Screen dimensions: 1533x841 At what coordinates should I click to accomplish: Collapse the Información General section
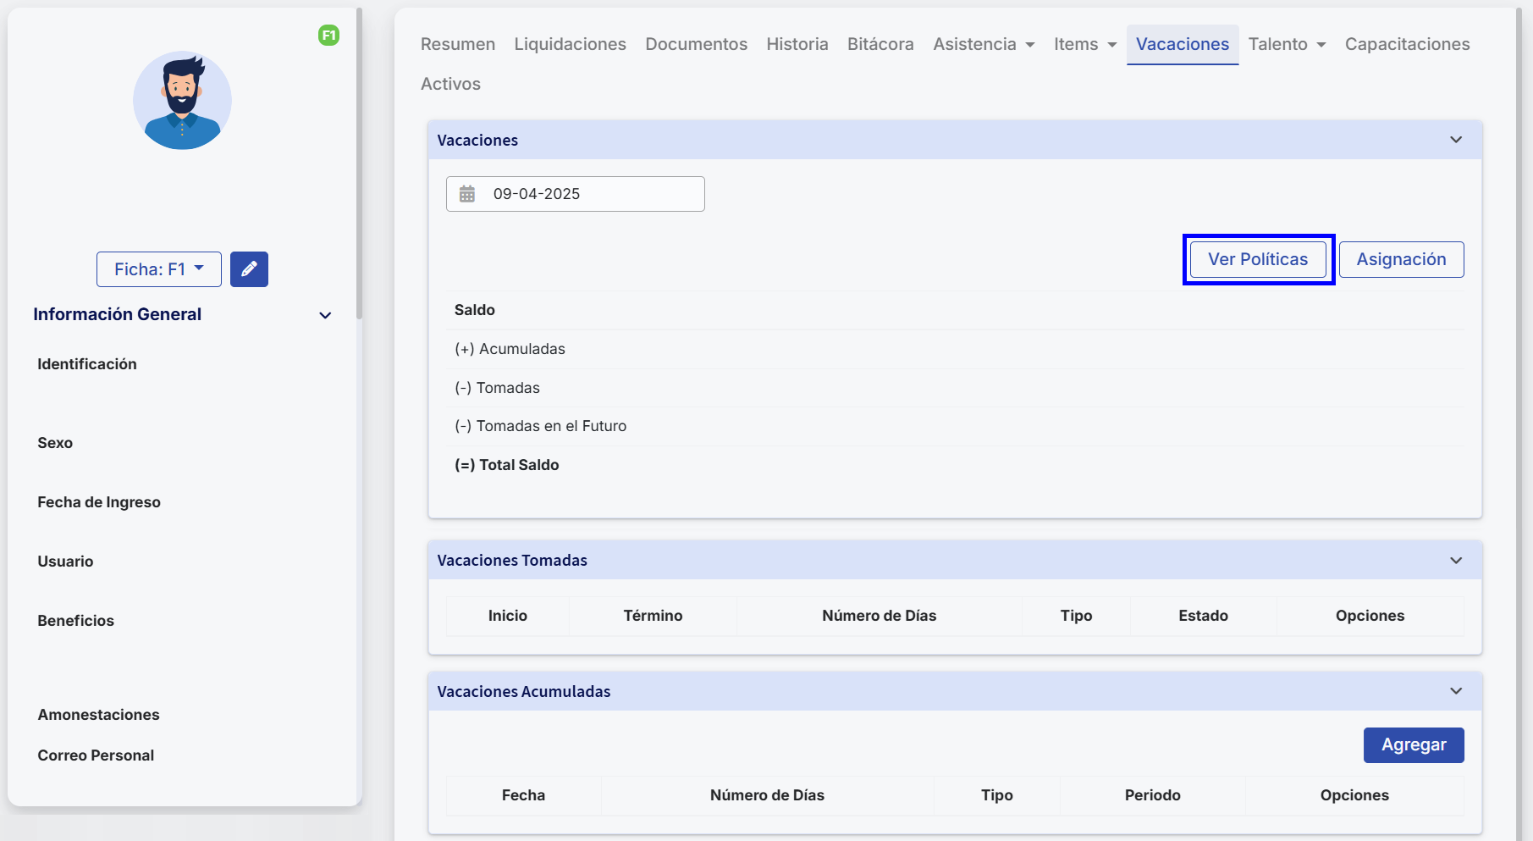click(x=325, y=315)
